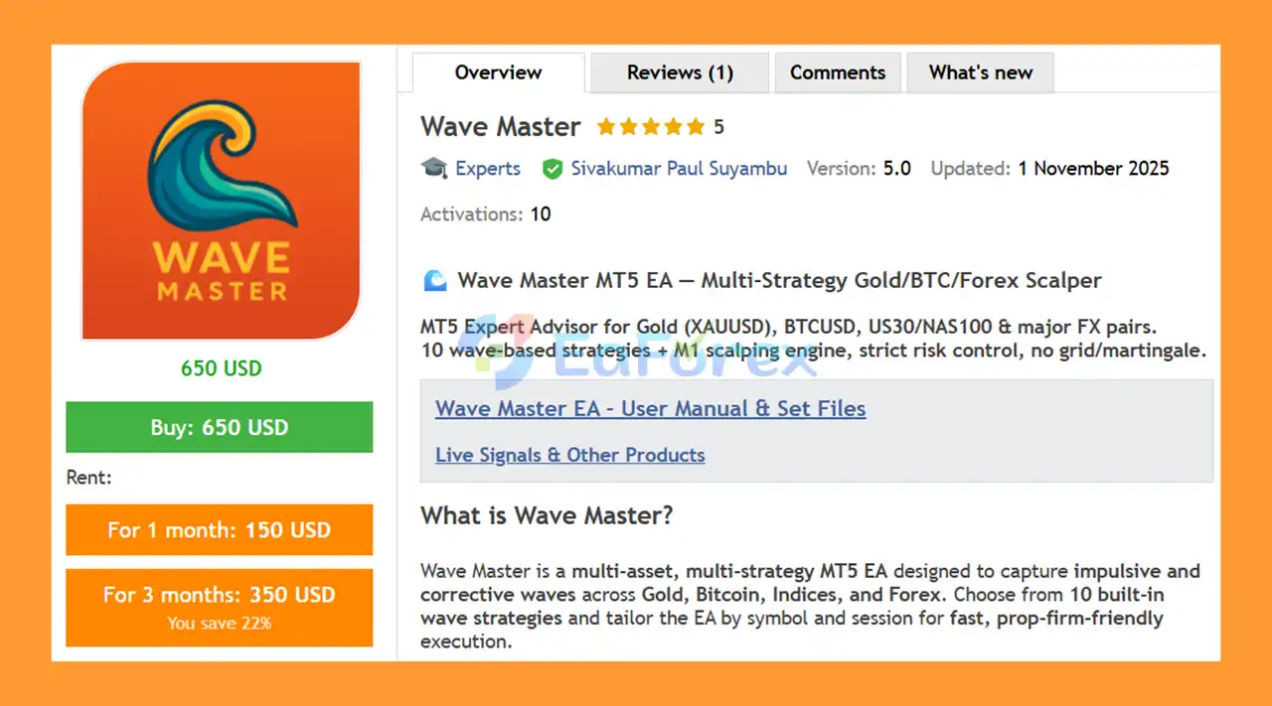Viewport: 1272px width, 706px height.
Task: Click the wave emoji icon beside the heading
Action: pos(435,281)
